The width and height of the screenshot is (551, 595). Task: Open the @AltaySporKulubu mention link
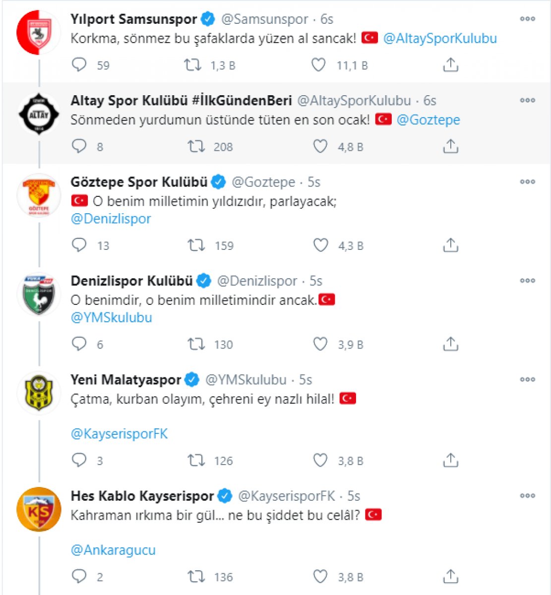click(x=440, y=39)
